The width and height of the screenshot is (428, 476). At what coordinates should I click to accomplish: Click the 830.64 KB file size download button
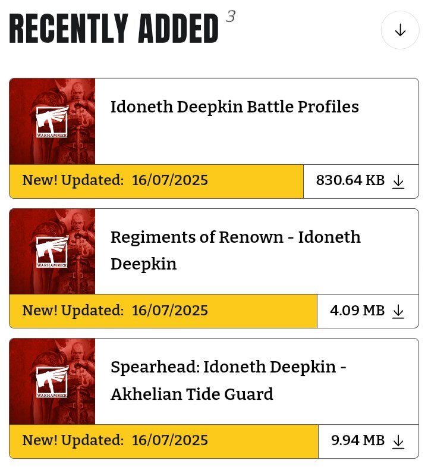tap(361, 181)
